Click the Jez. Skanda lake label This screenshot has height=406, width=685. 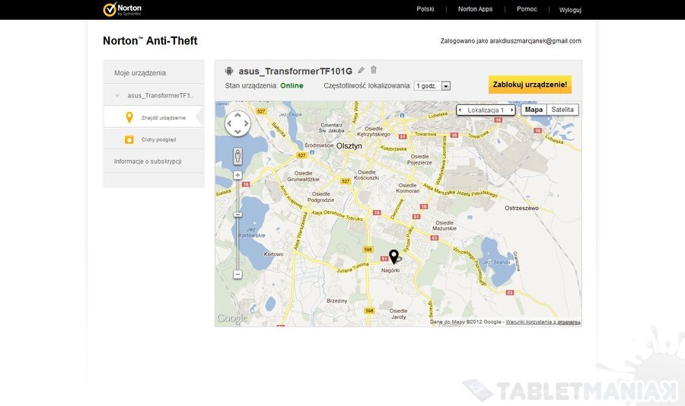click(x=496, y=262)
